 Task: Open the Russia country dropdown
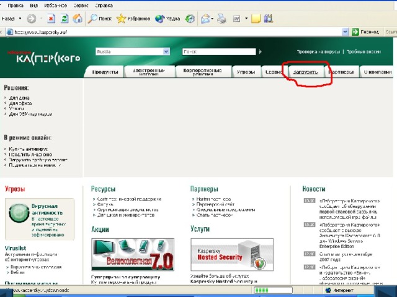coord(132,52)
